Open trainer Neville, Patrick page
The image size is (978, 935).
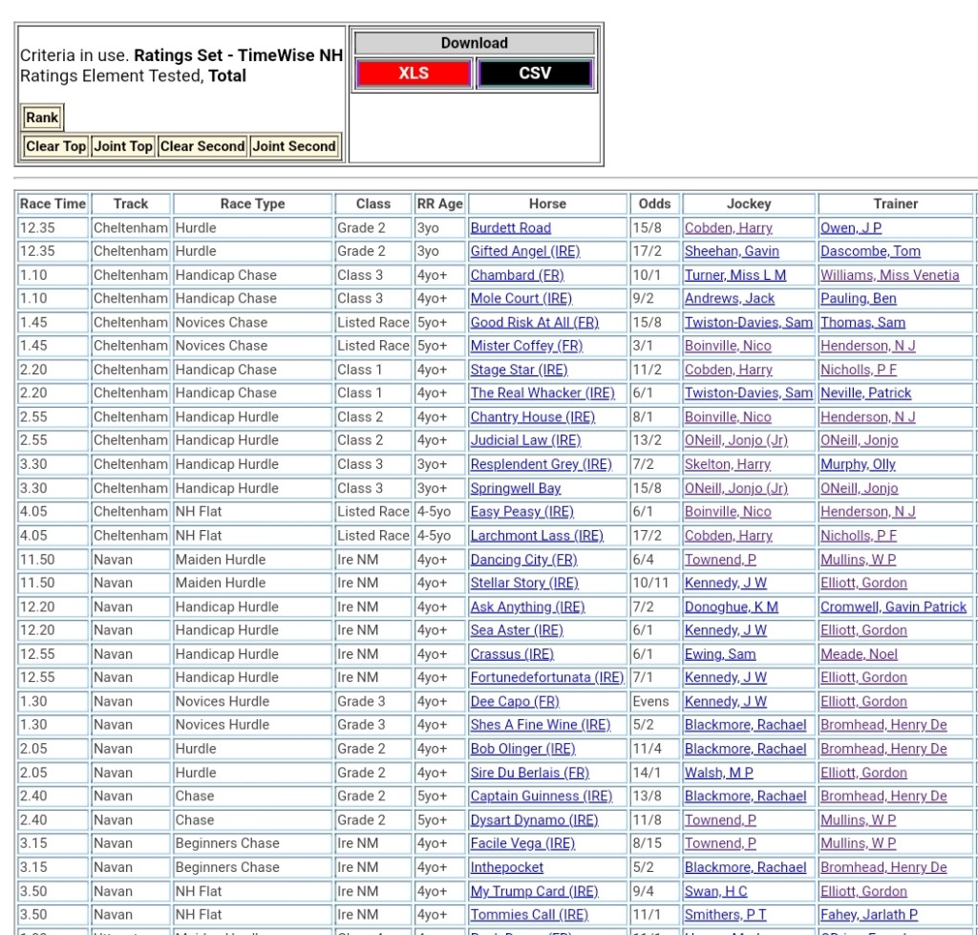coord(865,393)
